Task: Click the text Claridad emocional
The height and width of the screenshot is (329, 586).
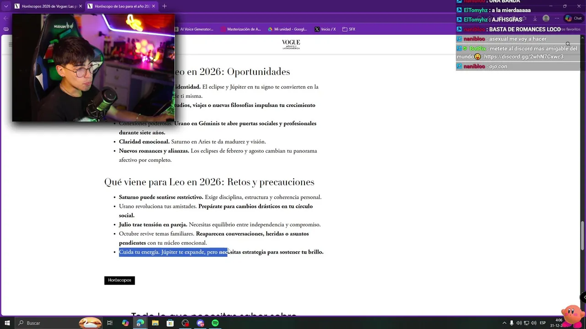Action: (x=144, y=142)
